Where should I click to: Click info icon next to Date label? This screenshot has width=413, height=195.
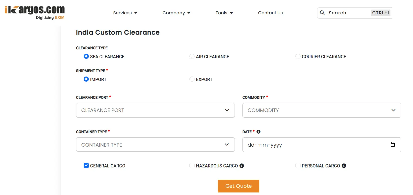259,132
